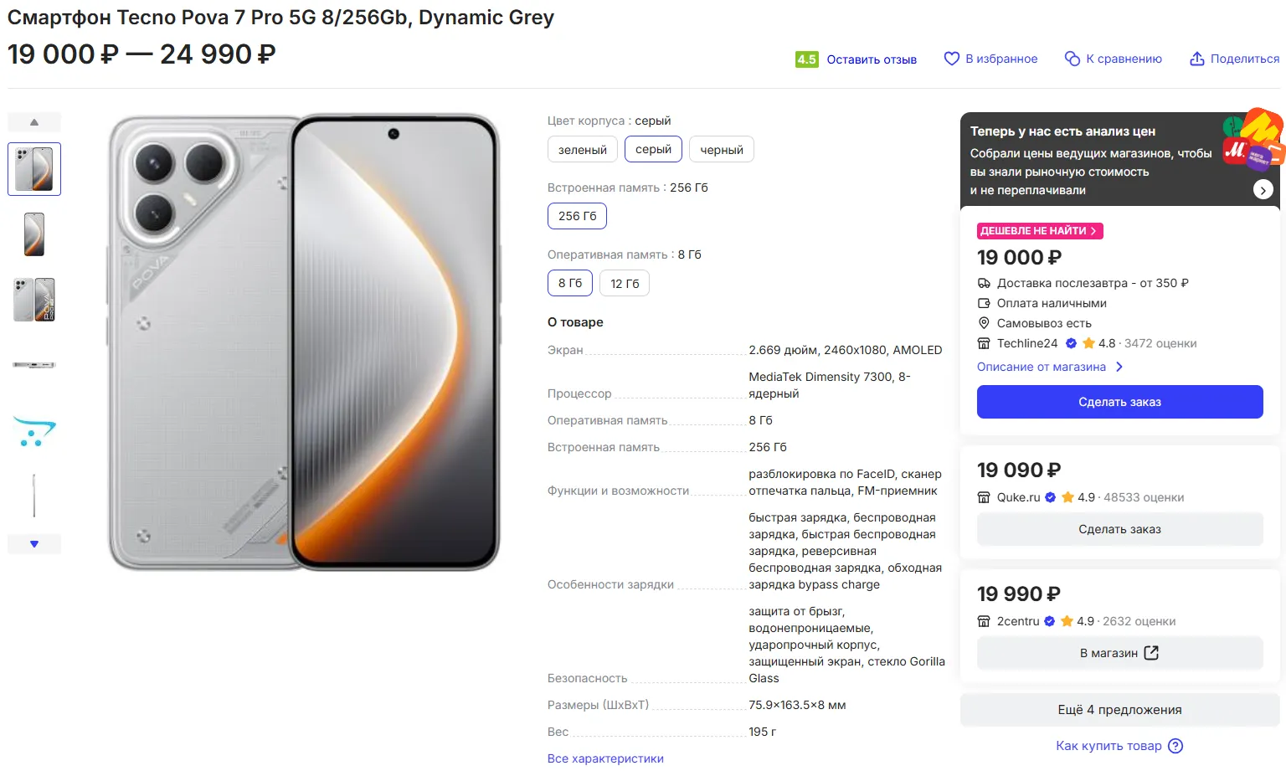Select the 'черный' body color option

[721, 150]
